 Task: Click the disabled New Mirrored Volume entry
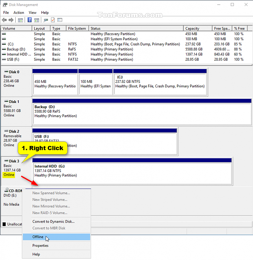(x=57, y=206)
